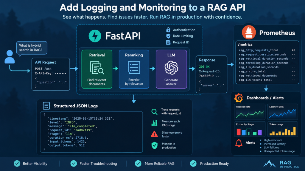Click the "level": "INFO" log line
The image size is (305, 171).
point(62,122)
